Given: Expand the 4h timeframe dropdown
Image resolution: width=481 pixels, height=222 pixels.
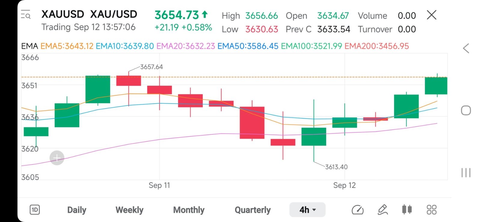Looking at the screenshot, I should pos(307,210).
